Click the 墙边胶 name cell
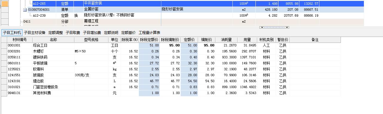Screen dimensions: 383x114 (x=53, y=81)
